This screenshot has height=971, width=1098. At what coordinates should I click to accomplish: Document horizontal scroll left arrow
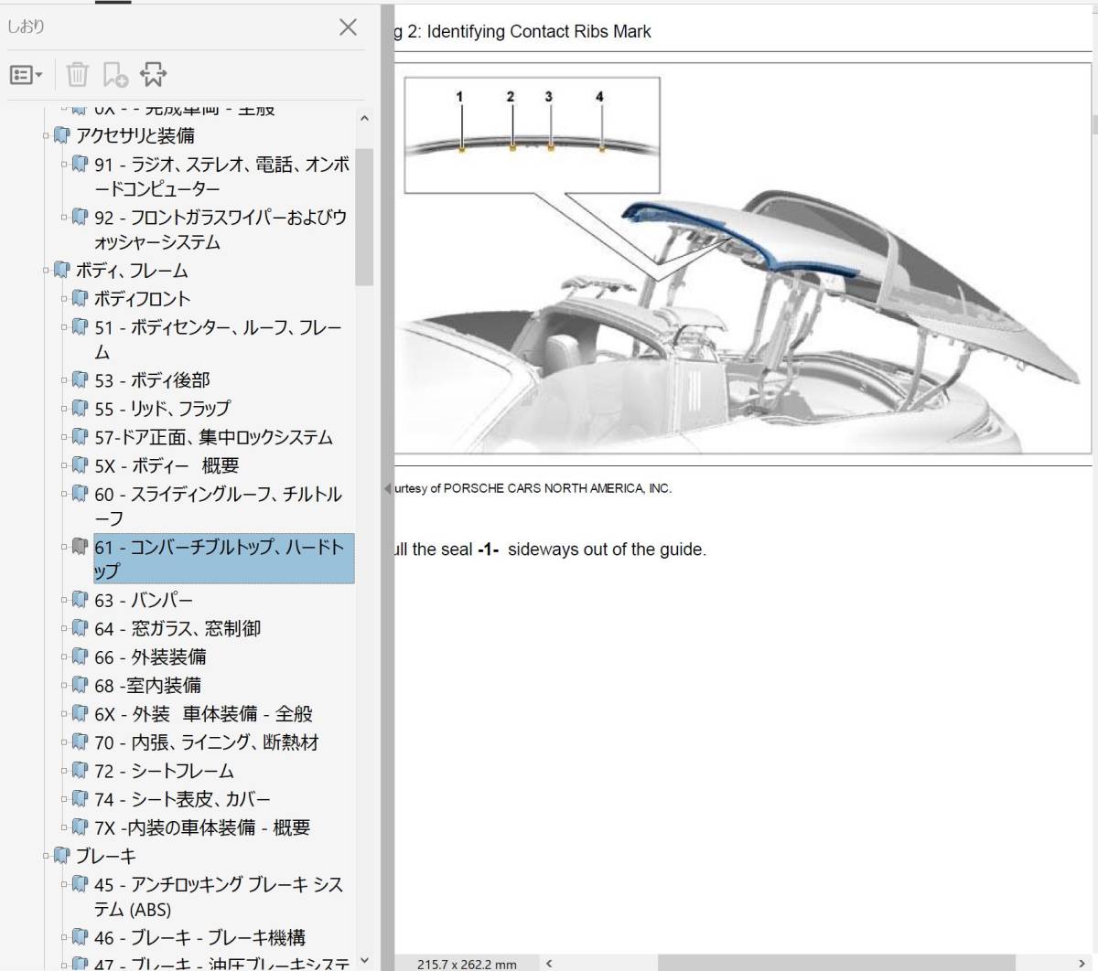(x=549, y=963)
